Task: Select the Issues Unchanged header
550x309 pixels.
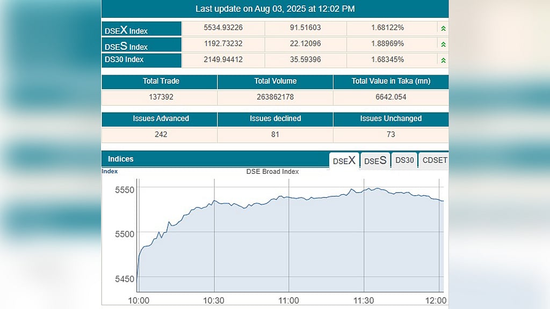Action: (391, 119)
